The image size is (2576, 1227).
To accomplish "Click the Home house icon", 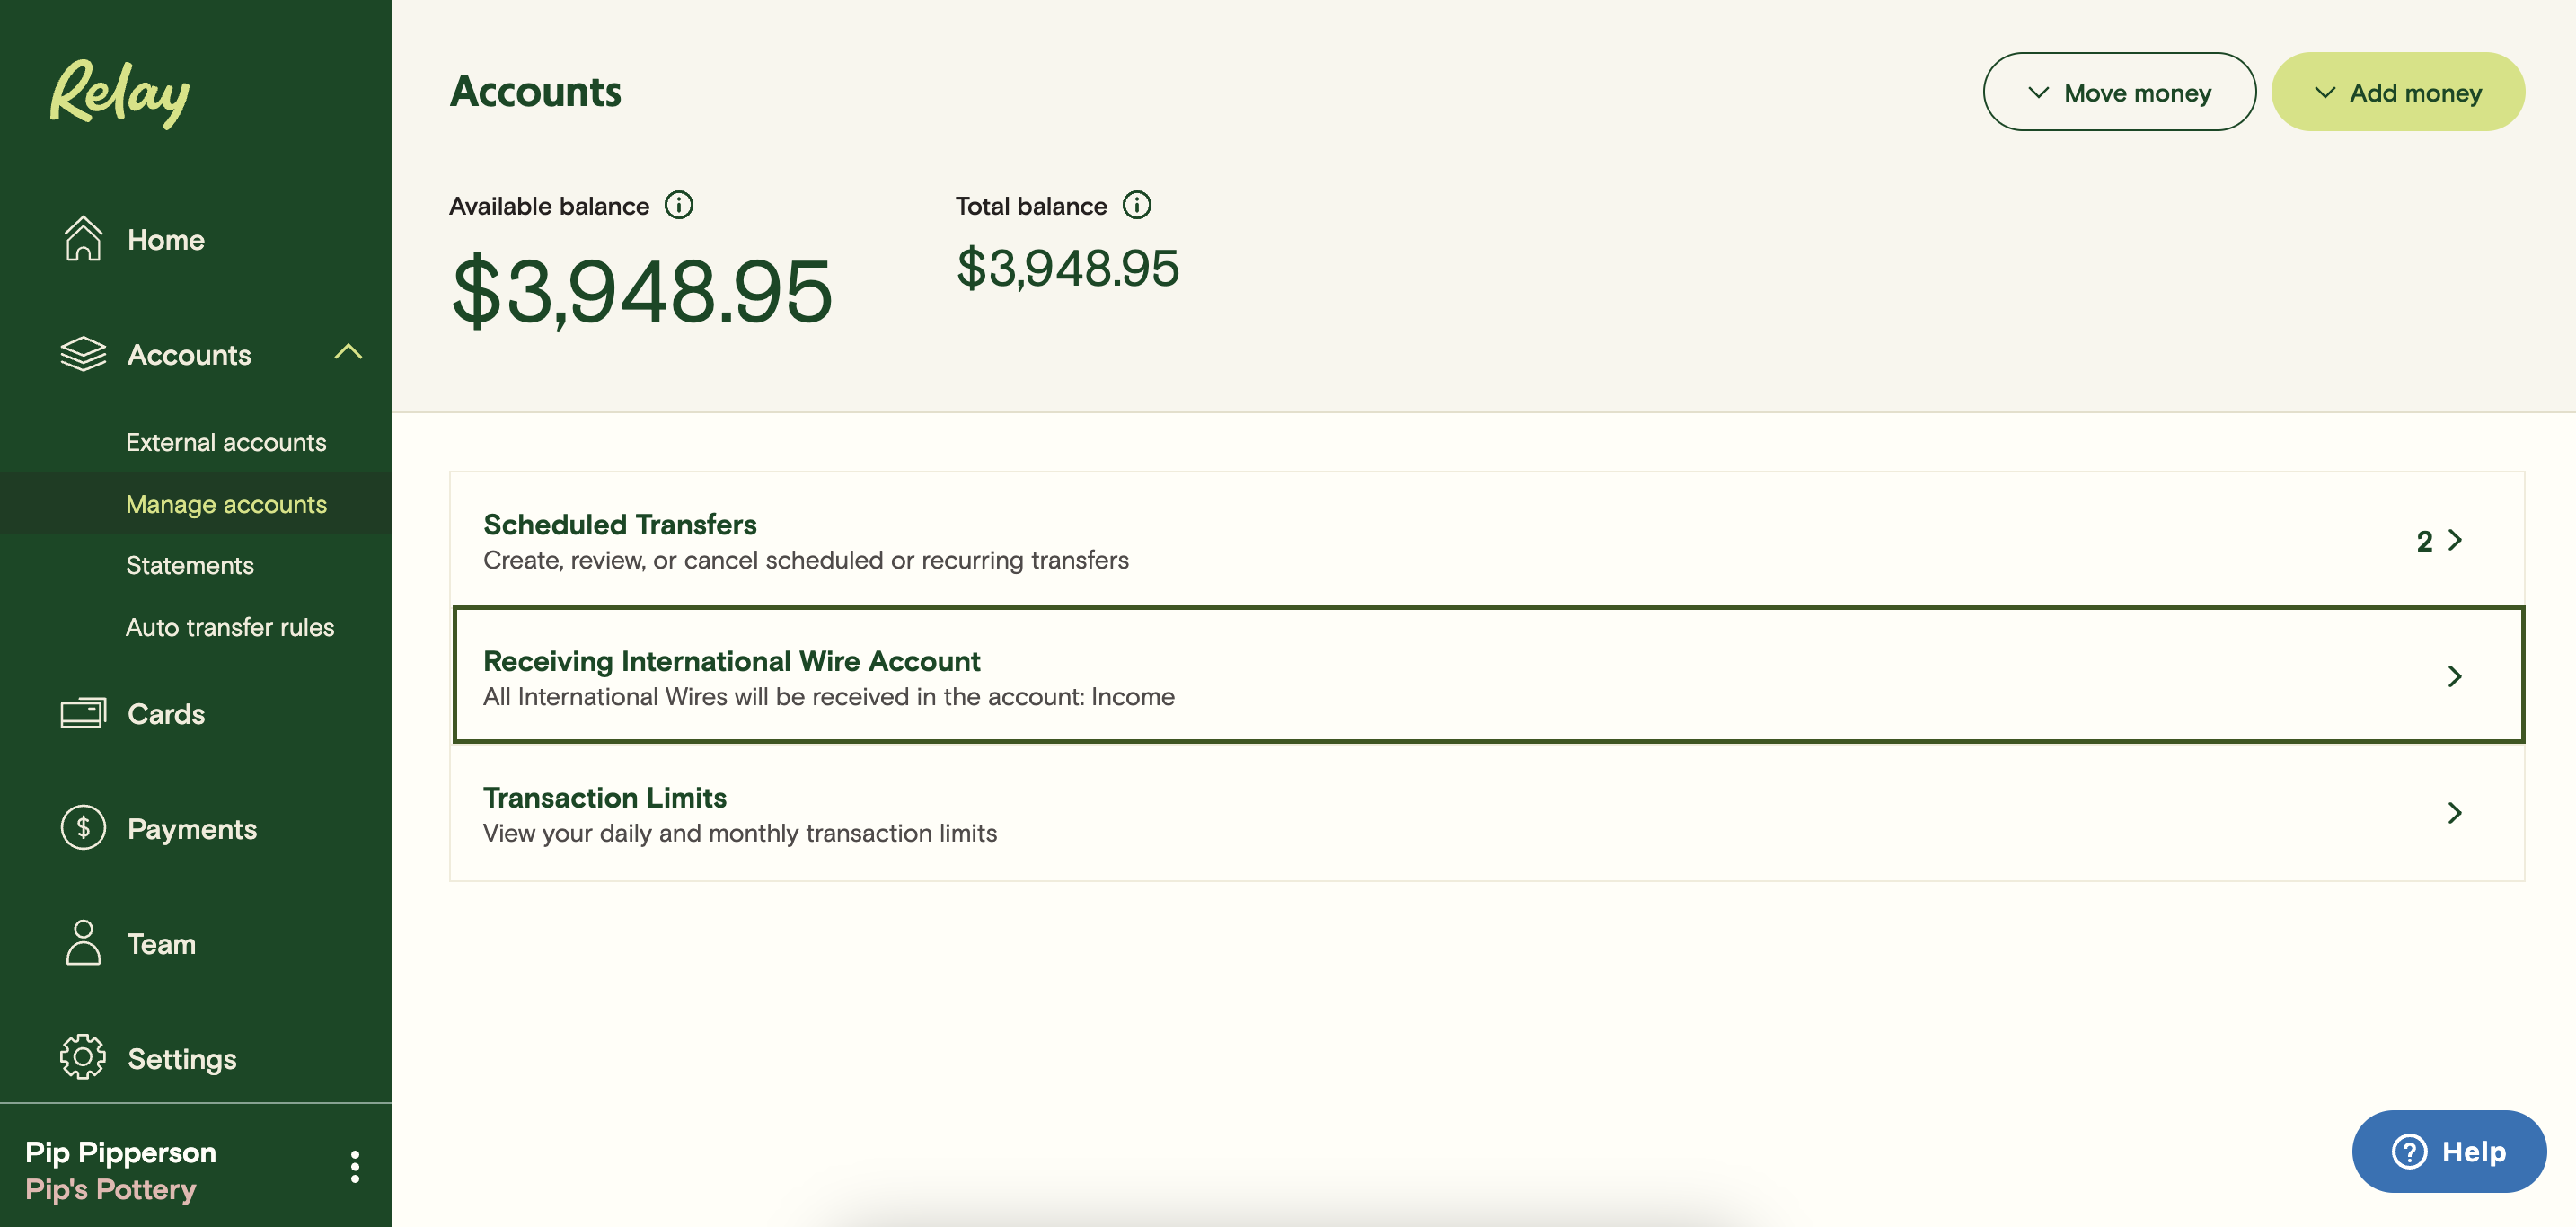I will (x=83, y=239).
